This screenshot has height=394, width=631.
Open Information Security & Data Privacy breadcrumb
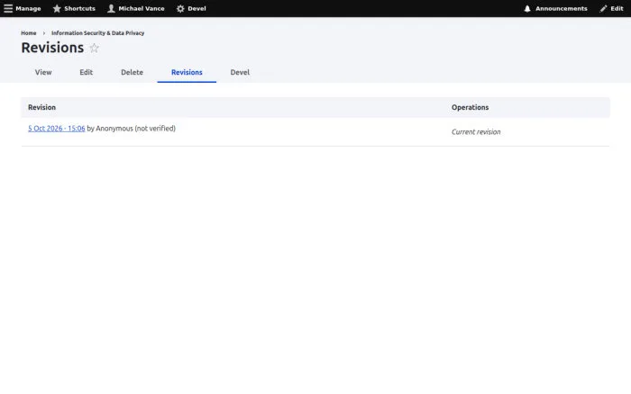pos(97,33)
